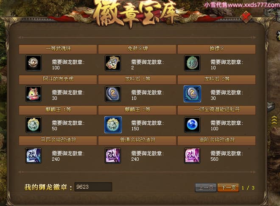Choose the highlighted 麒麟玉 2等 icon
The image size is (280, 206).
click(113, 125)
